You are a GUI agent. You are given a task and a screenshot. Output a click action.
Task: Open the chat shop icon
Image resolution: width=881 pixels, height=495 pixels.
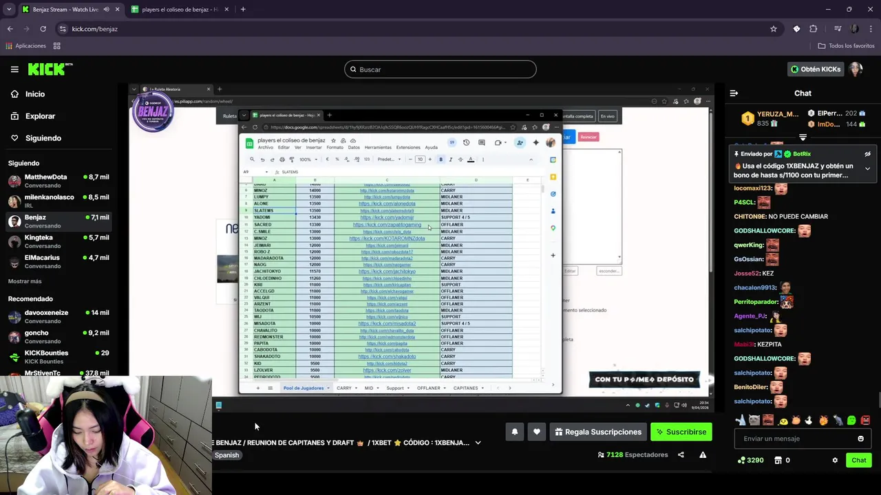(x=778, y=460)
